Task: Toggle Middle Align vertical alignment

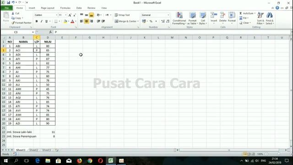Action: coord(87,15)
